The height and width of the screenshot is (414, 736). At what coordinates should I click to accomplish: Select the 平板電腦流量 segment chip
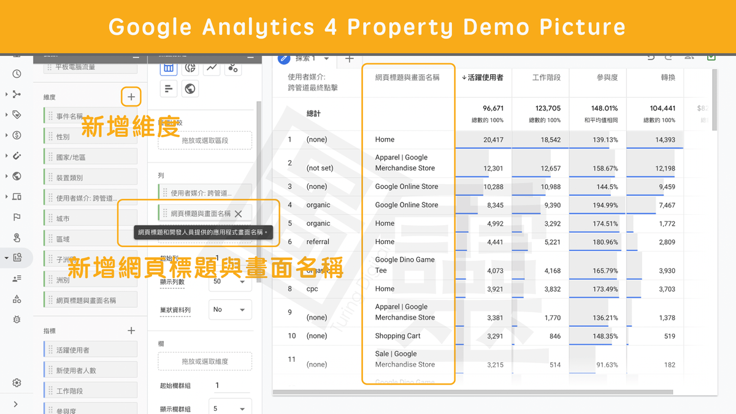tap(91, 67)
